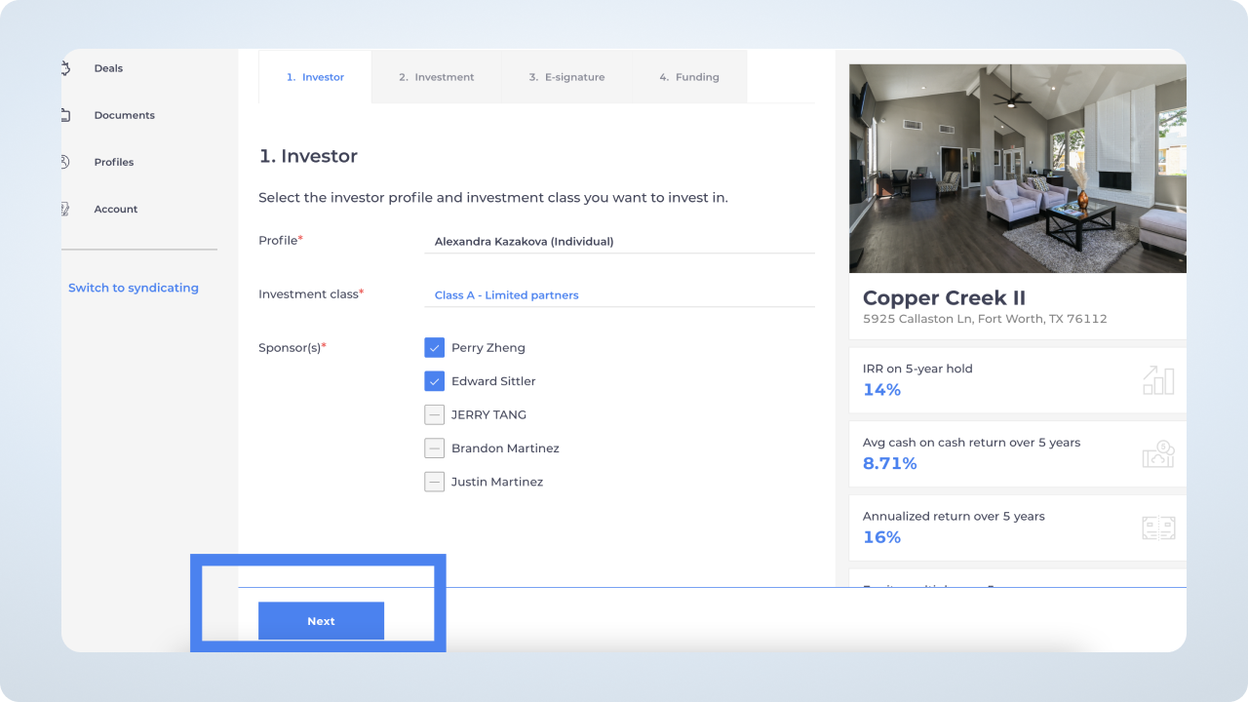Open Documents in the sidebar
This screenshot has height=702, width=1248.
[124, 115]
